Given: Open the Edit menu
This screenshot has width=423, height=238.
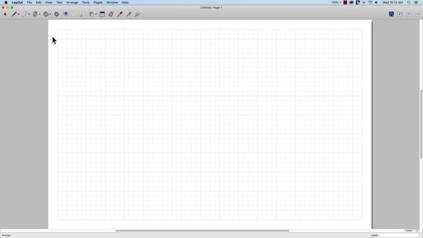Looking at the screenshot, I should click(38, 3).
